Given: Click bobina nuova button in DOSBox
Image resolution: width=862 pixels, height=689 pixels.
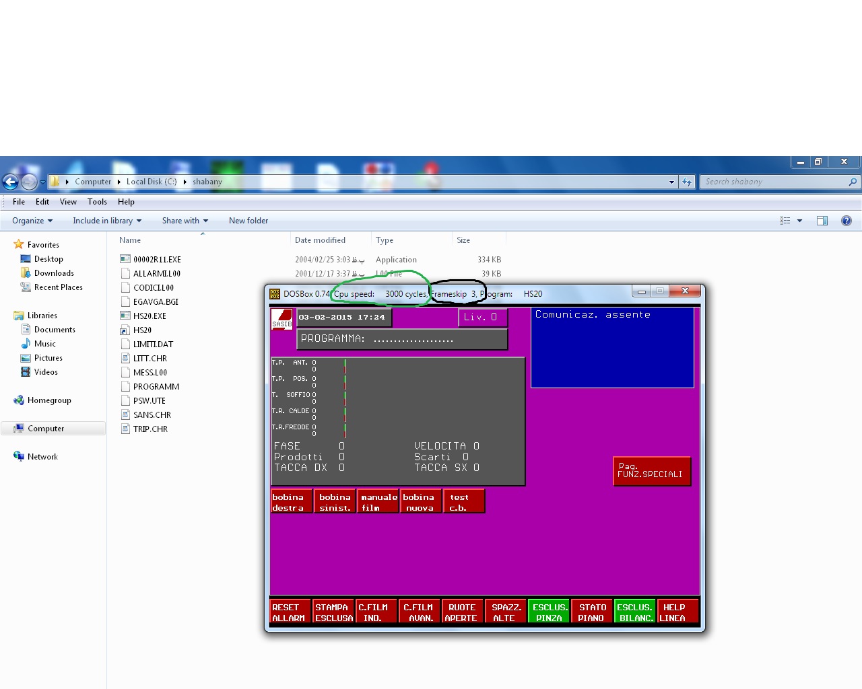Looking at the screenshot, I should point(421,502).
